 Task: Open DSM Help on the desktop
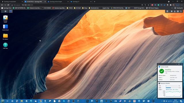(5, 45)
